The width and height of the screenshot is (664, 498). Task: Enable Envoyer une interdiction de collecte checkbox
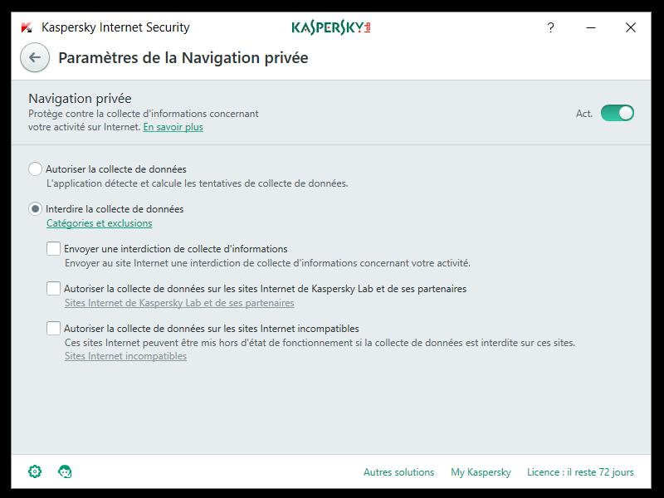tap(53, 248)
